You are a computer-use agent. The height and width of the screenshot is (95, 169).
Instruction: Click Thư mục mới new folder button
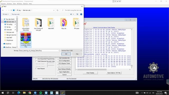pyautogui.click(x=16, y=14)
